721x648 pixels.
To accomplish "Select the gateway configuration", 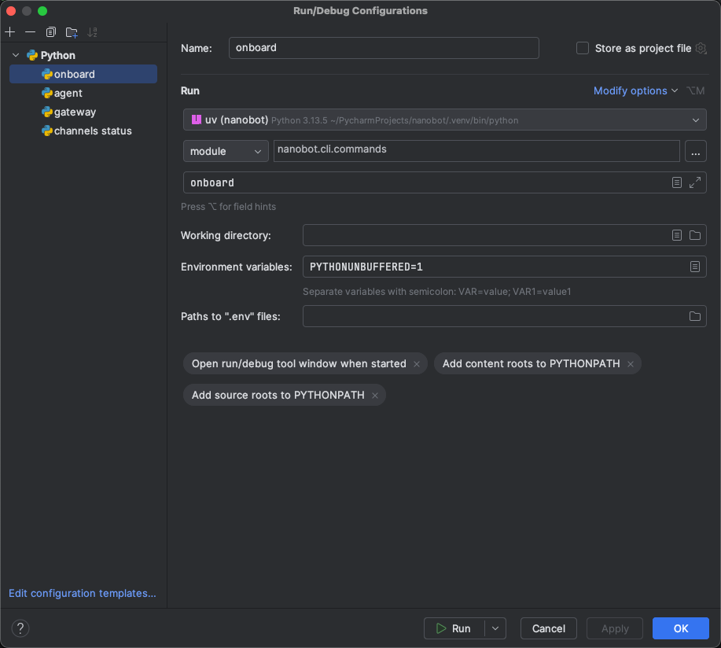I will pos(75,112).
